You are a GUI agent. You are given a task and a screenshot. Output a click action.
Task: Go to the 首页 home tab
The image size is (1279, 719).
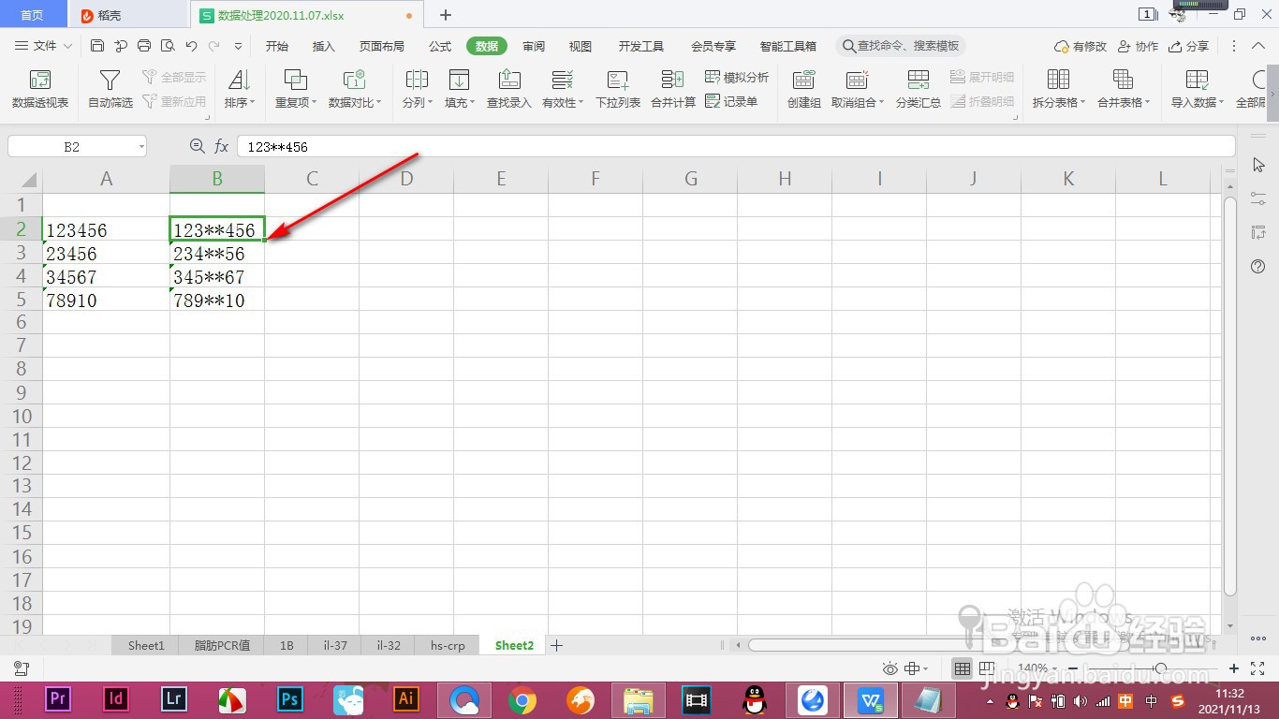[x=32, y=15]
